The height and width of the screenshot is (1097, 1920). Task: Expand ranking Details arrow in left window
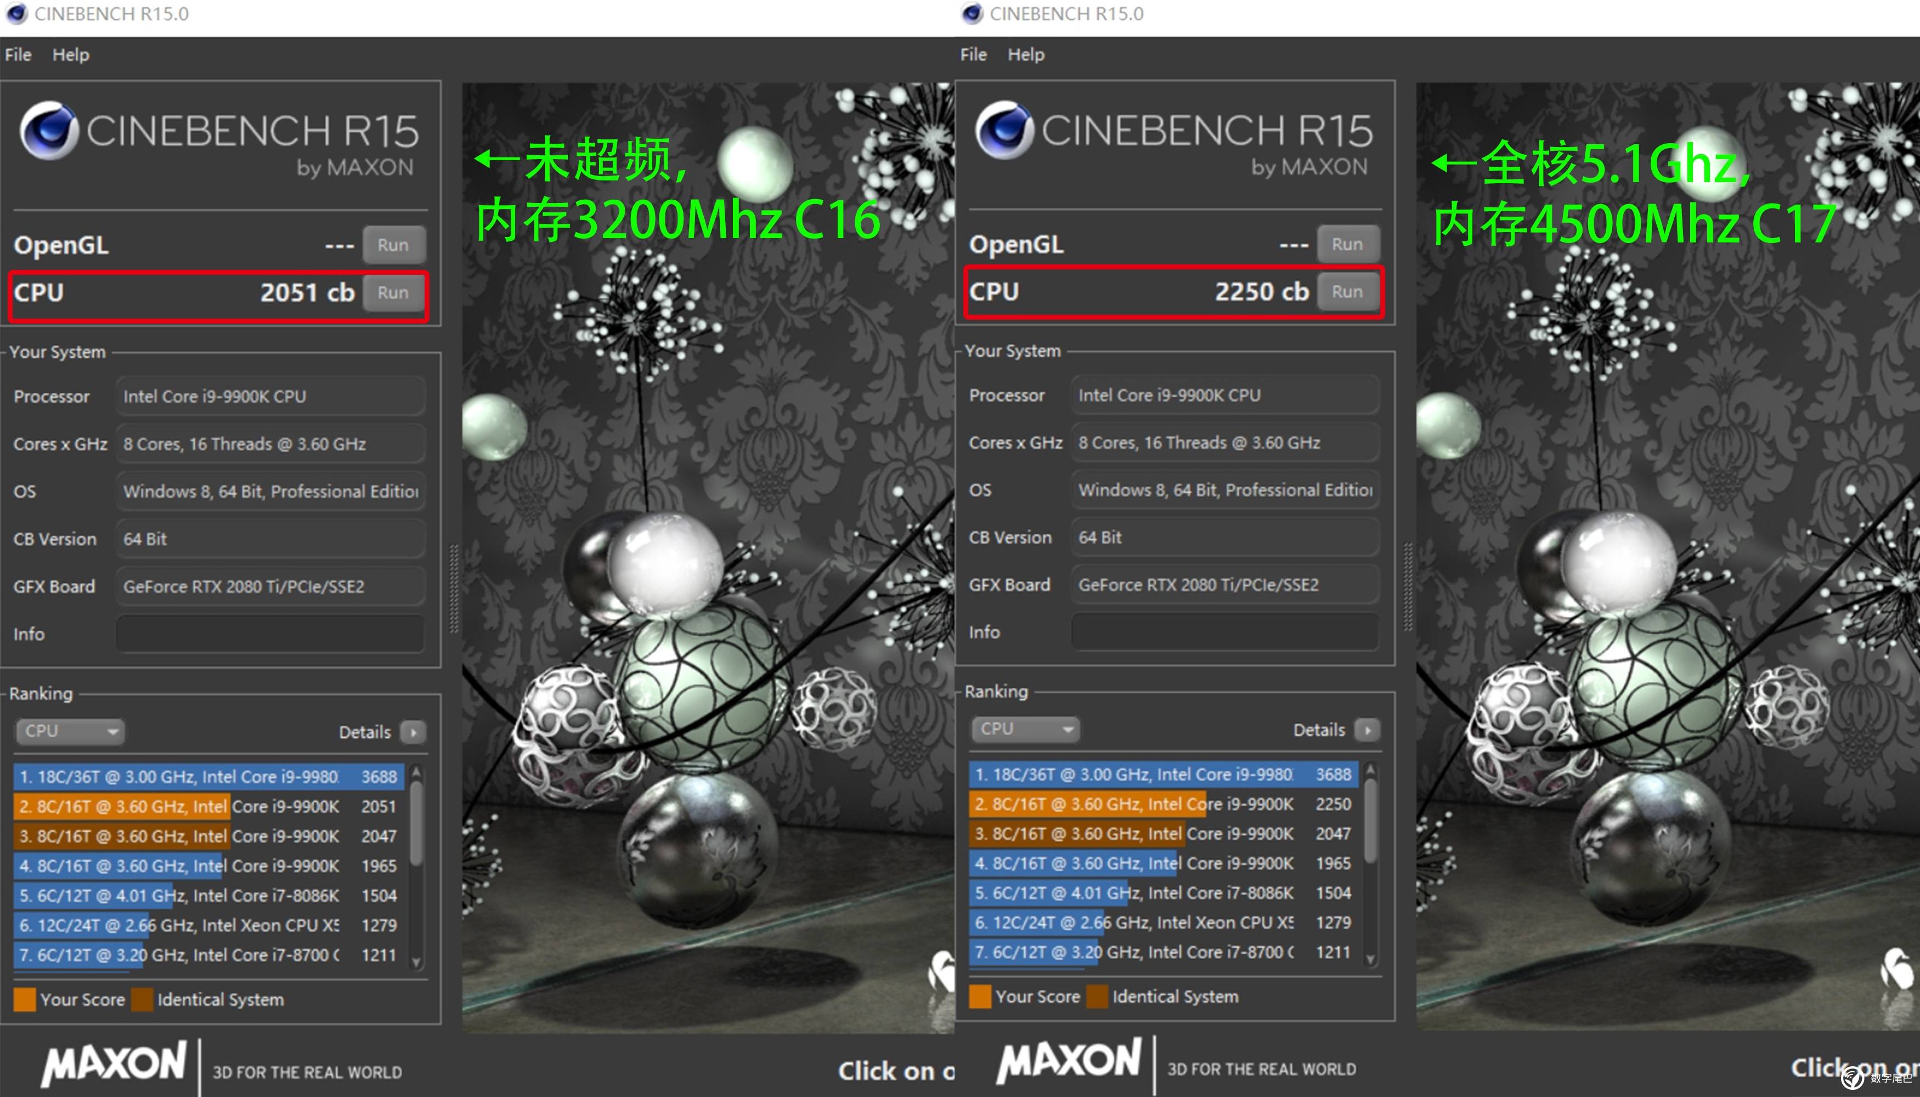click(414, 732)
